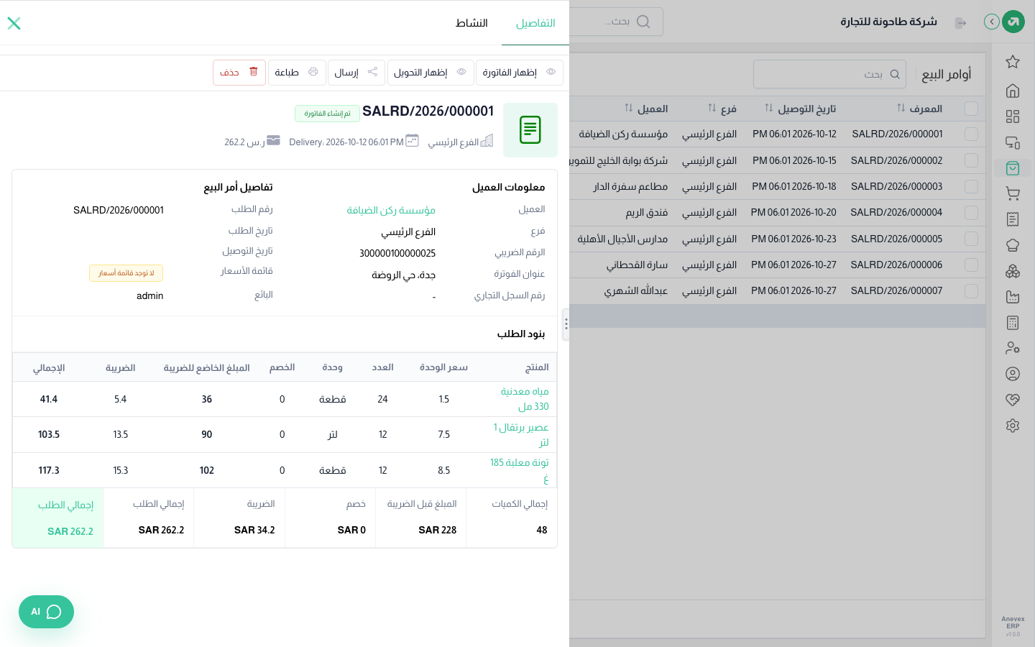Open customer link مؤسسة ركن الضيافة
The width and height of the screenshot is (1035, 647).
(x=391, y=211)
